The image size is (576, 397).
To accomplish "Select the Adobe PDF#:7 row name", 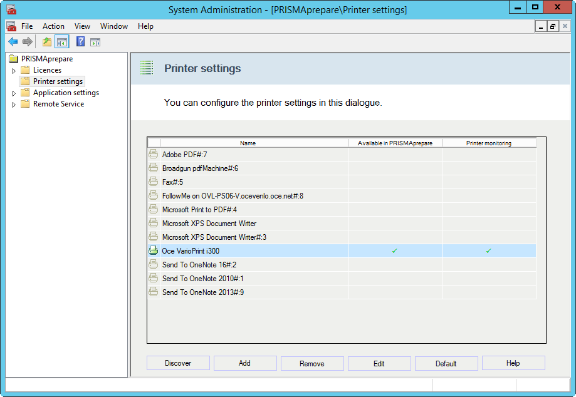I will [x=184, y=155].
